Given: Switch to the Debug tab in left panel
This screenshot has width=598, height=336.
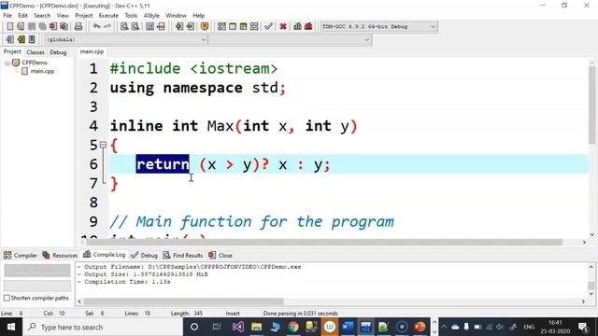Looking at the screenshot, I should (x=58, y=52).
